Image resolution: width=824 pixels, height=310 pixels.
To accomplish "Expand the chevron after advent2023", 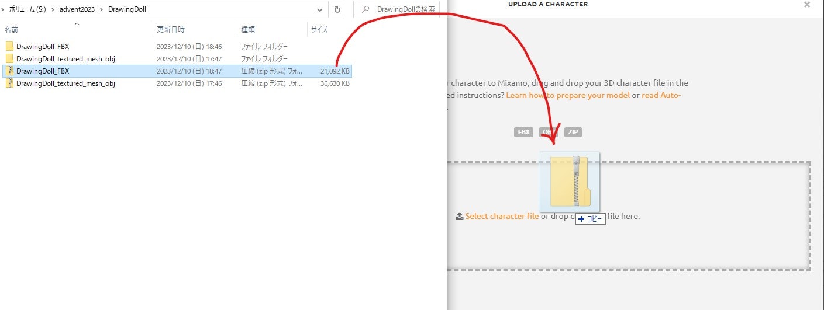I will (102, 9).
